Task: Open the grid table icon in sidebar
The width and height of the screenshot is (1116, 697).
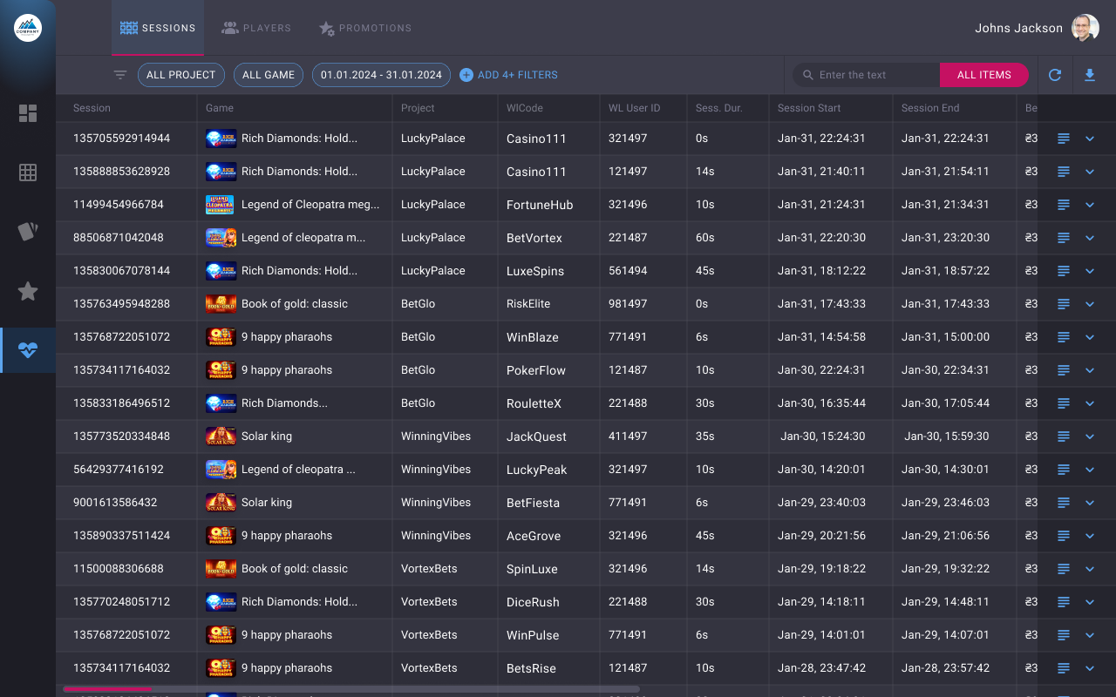Action: click(28, 173)
